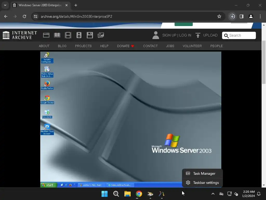This screenshot has width=266, height=200.
Task: Click the network tray icon
Action: pyautogui.click(x=229, y=194)
